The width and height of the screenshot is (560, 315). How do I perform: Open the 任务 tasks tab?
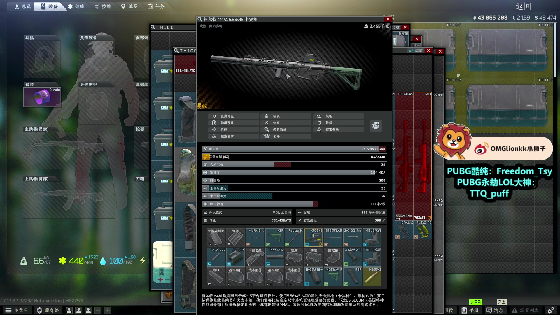(156, 6)
